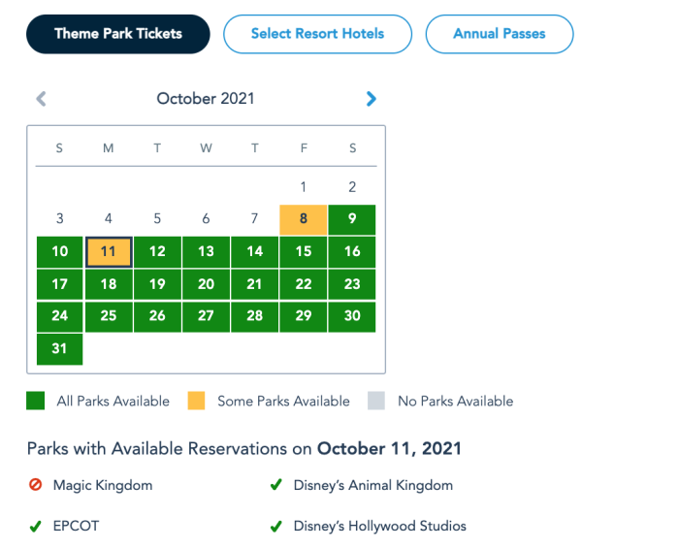
Task: Click the yellow Some Parks Available swatch
Action: pyautogui.click(x=197, y=401)
